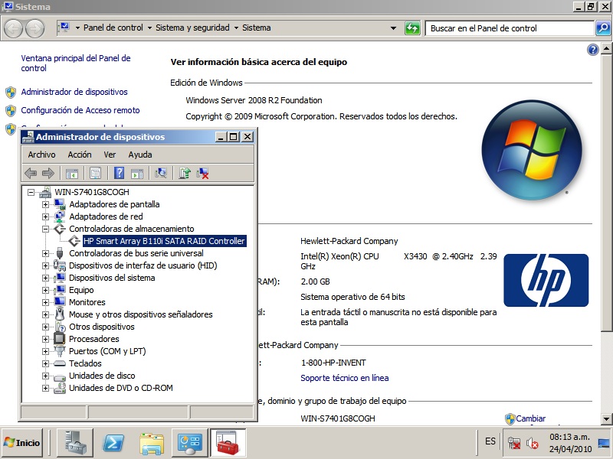Select the Equipo tree item
Screen dimensions: 613x459
[81, 290]
